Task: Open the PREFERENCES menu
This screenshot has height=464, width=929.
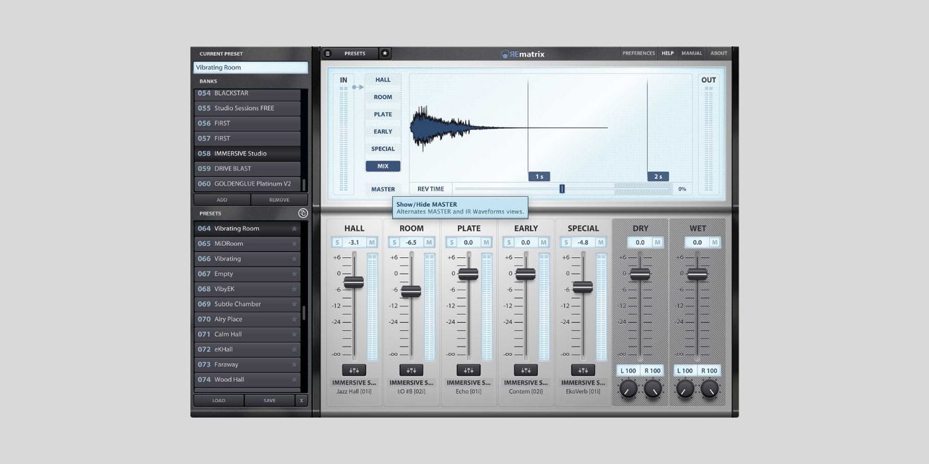Action: click(638, 53)
